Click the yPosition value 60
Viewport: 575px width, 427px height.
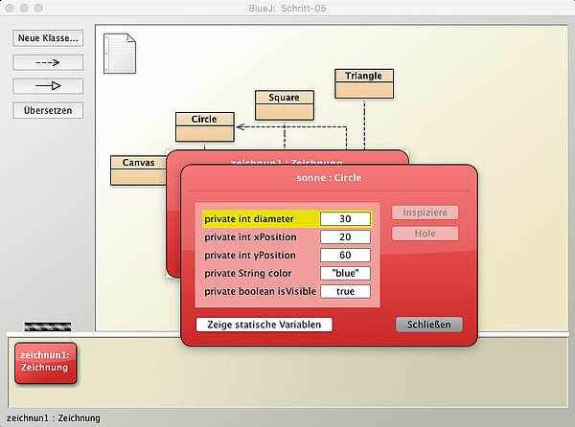tap(345, 256)
